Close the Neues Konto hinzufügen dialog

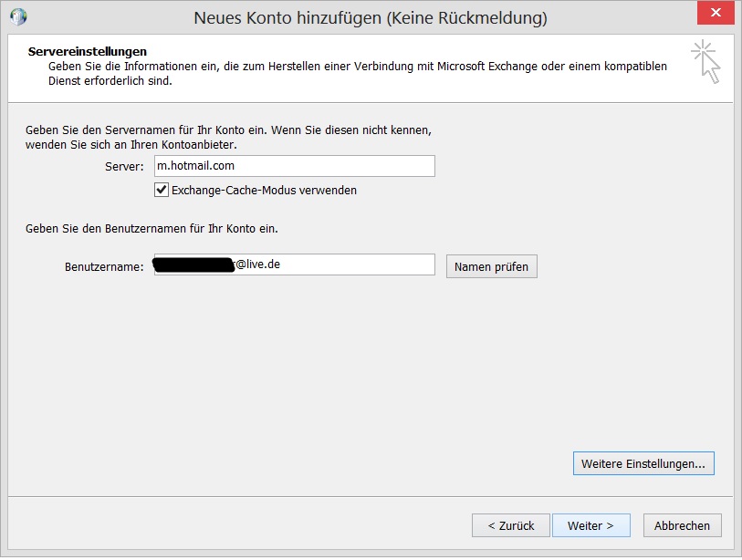[x=716, y=12]
